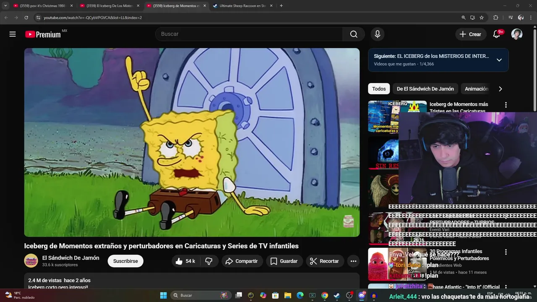Open options for 30 Programas Infantiles video
This screenshot has height=302, width=537.
coord(506,252)
